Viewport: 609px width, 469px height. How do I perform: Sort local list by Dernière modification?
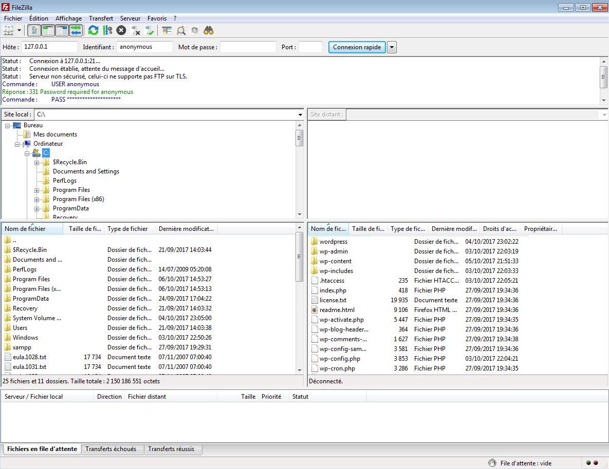[187, 229]
